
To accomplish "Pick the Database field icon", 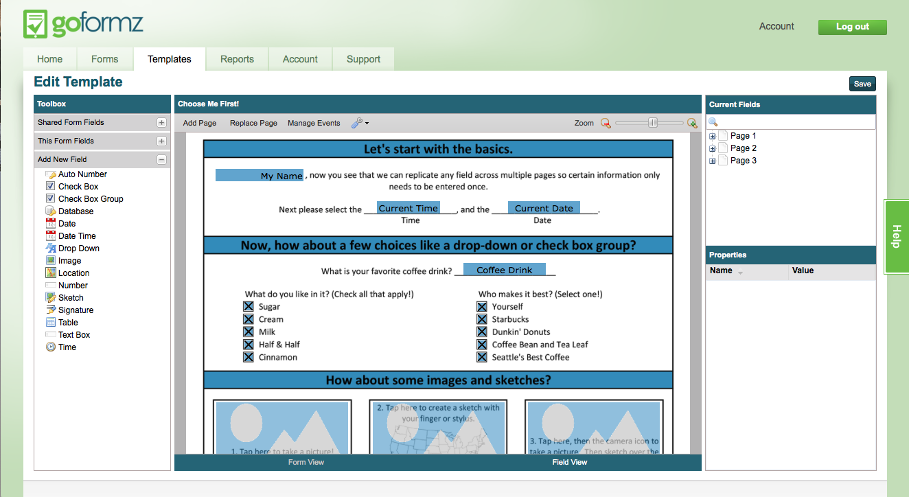I will 51,211.
